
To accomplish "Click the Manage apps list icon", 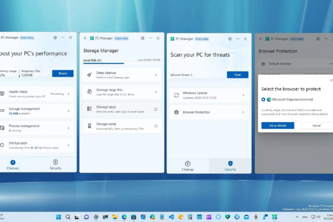I will [x=89, y=109].
